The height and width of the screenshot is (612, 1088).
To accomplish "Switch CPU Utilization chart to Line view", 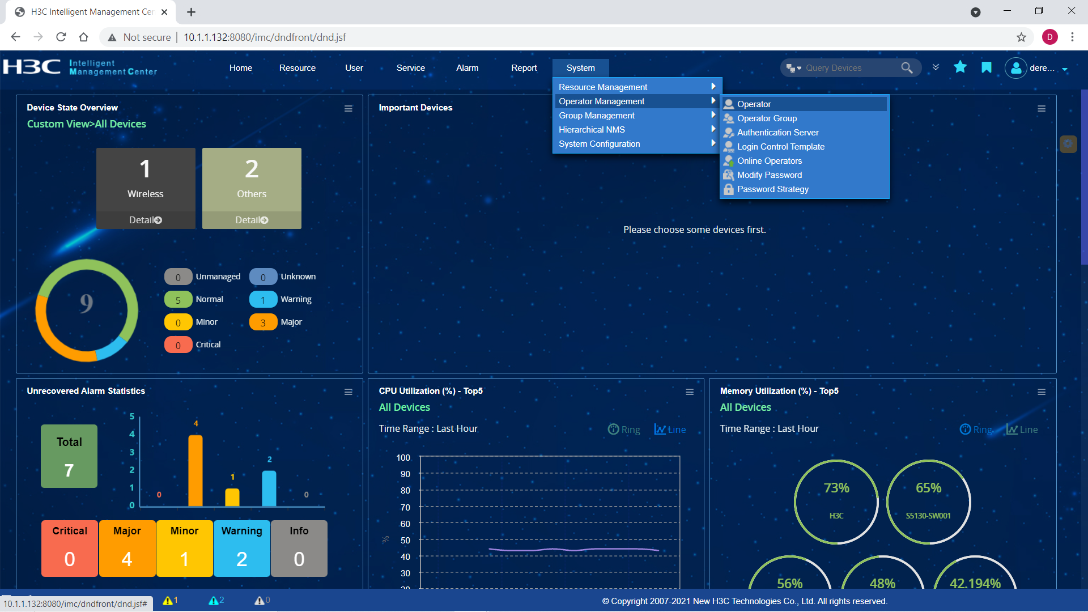I will (x=670, y=430).
